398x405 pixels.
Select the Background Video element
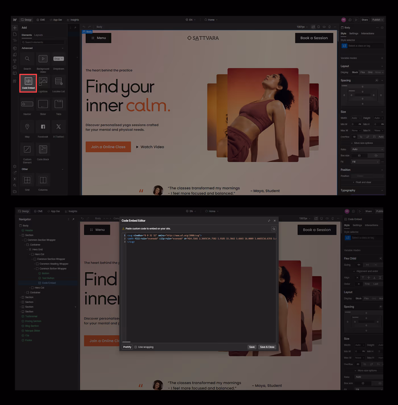43,62
